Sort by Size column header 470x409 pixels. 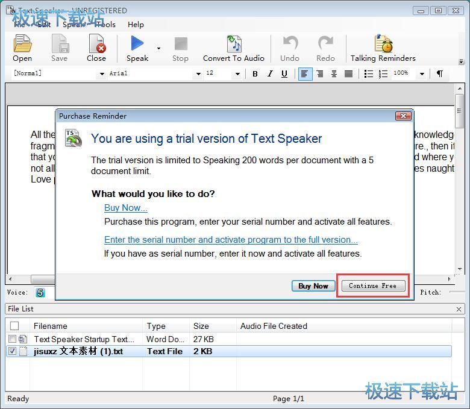(213, 326)
